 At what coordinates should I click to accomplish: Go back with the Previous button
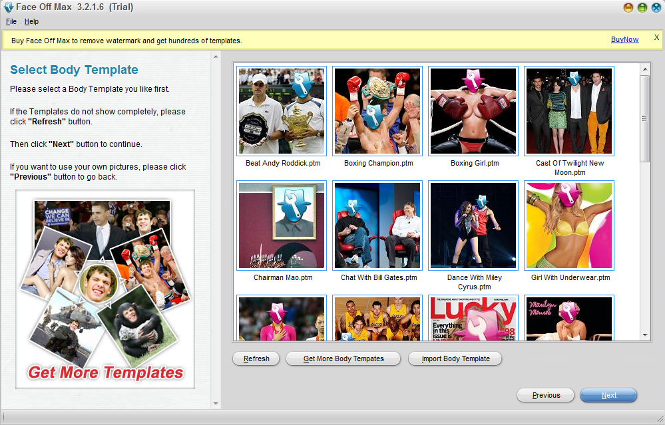point(546,395)
